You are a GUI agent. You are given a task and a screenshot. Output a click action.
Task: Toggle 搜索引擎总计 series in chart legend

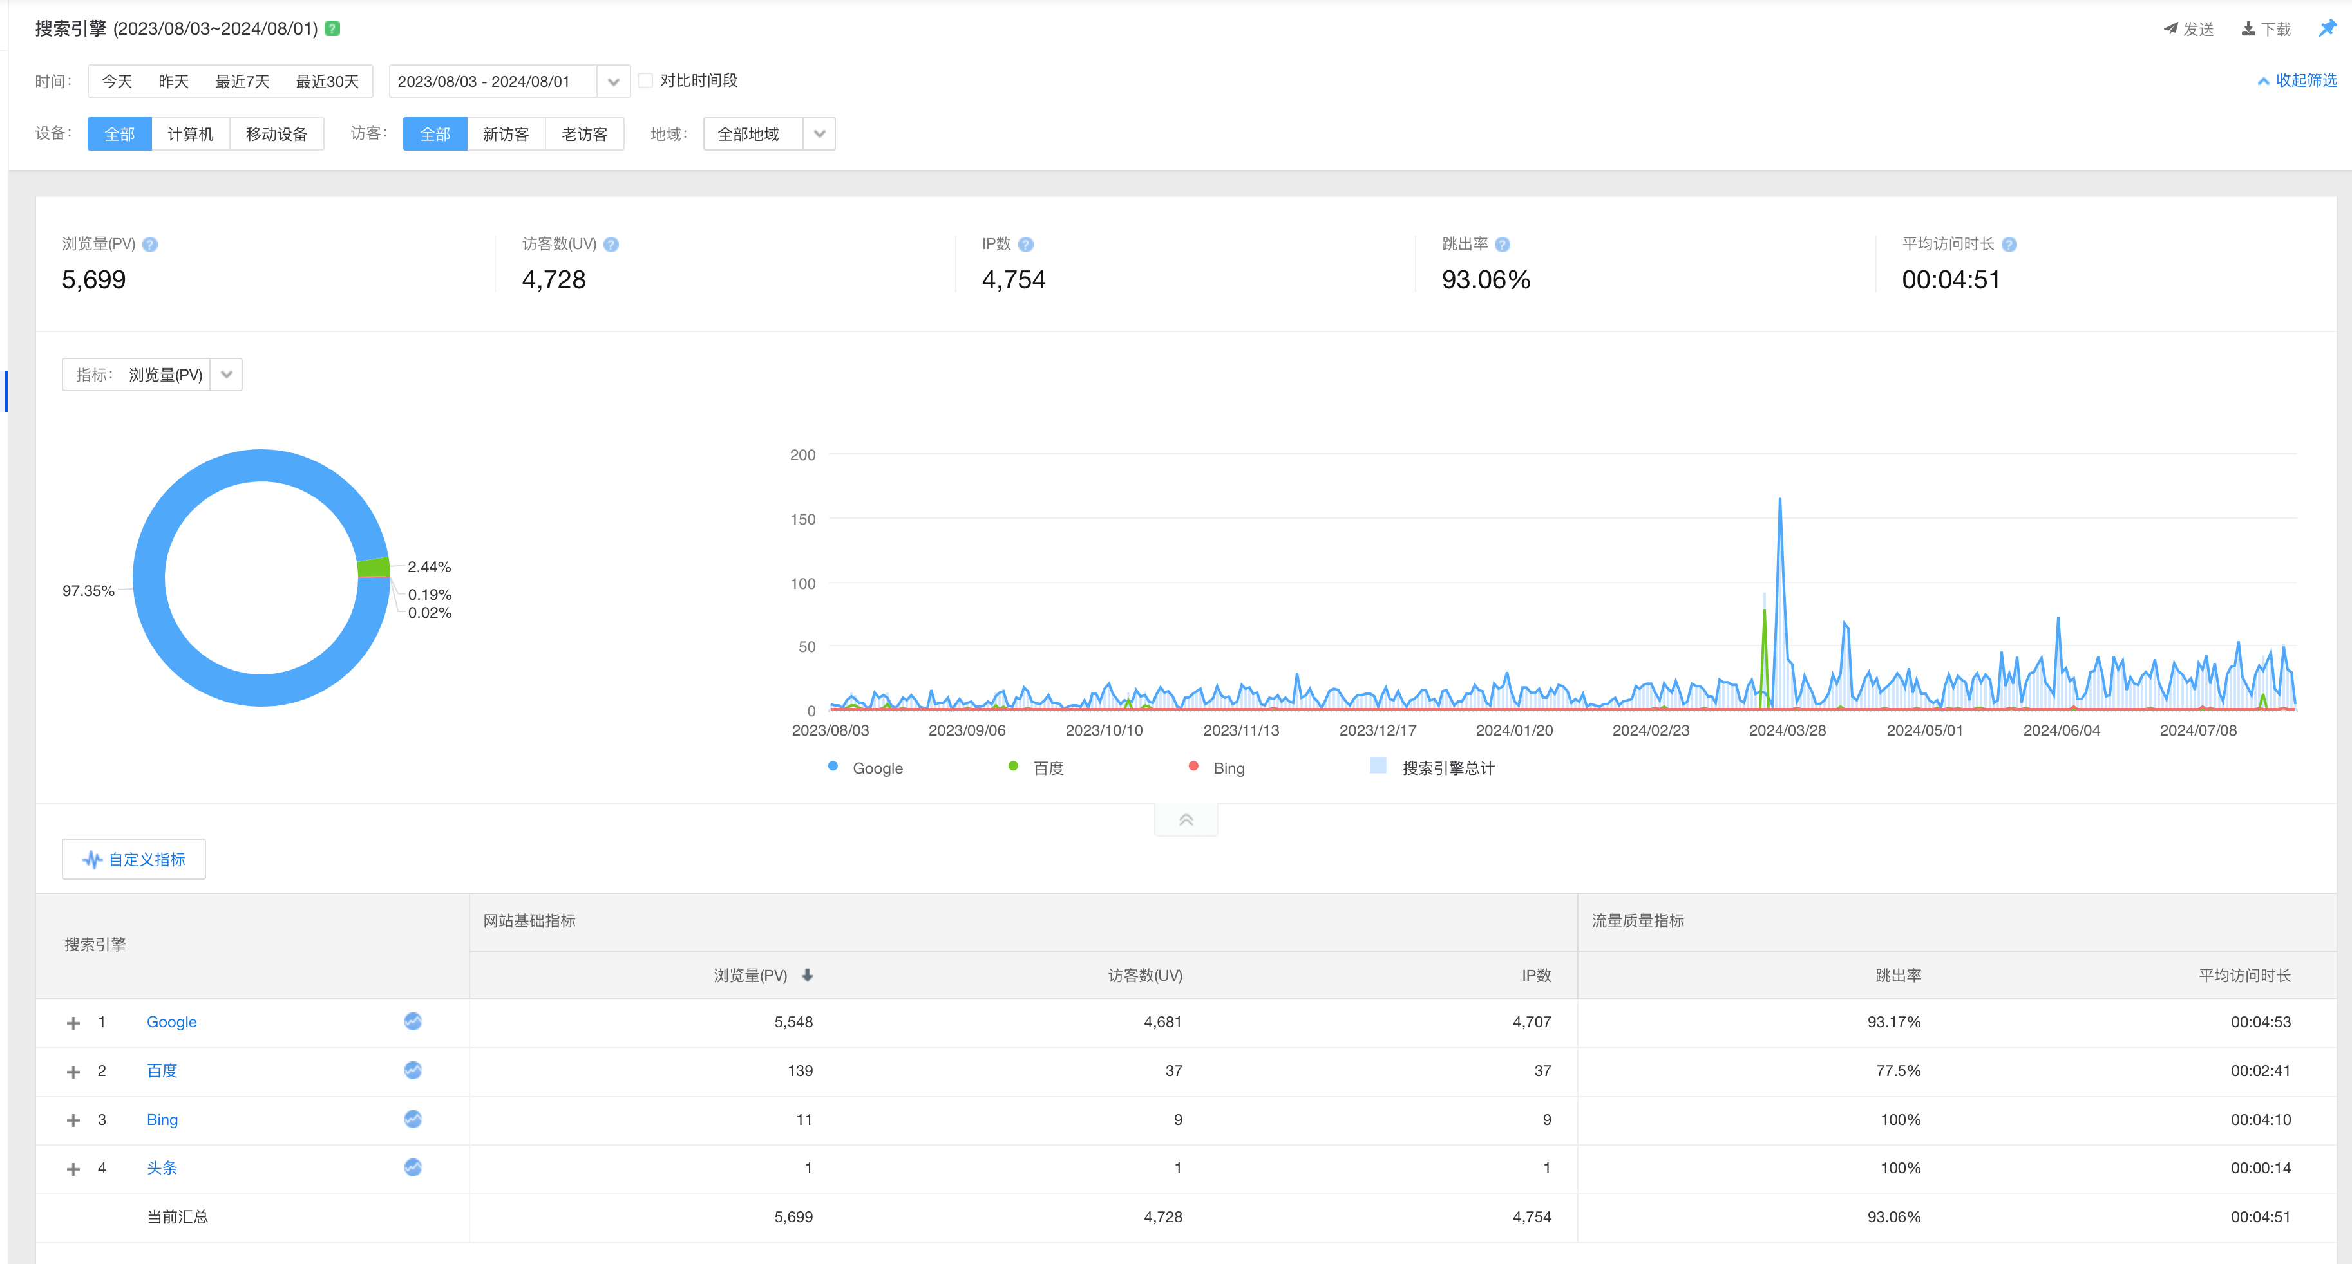(1432, 768)
